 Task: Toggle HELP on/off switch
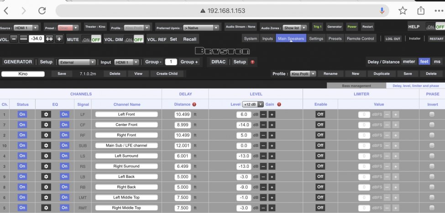(x=435, y=26)
